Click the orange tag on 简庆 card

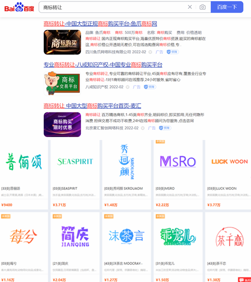click(57, 216)
